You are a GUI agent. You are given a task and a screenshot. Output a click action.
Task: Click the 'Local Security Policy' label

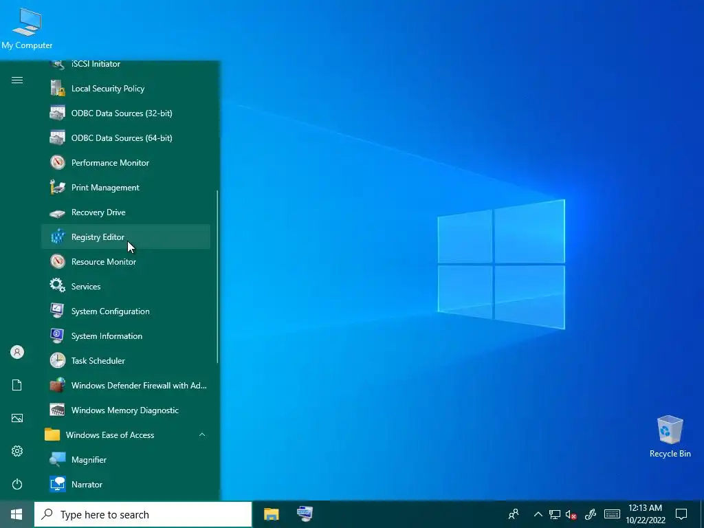click(x=108, y=89)
